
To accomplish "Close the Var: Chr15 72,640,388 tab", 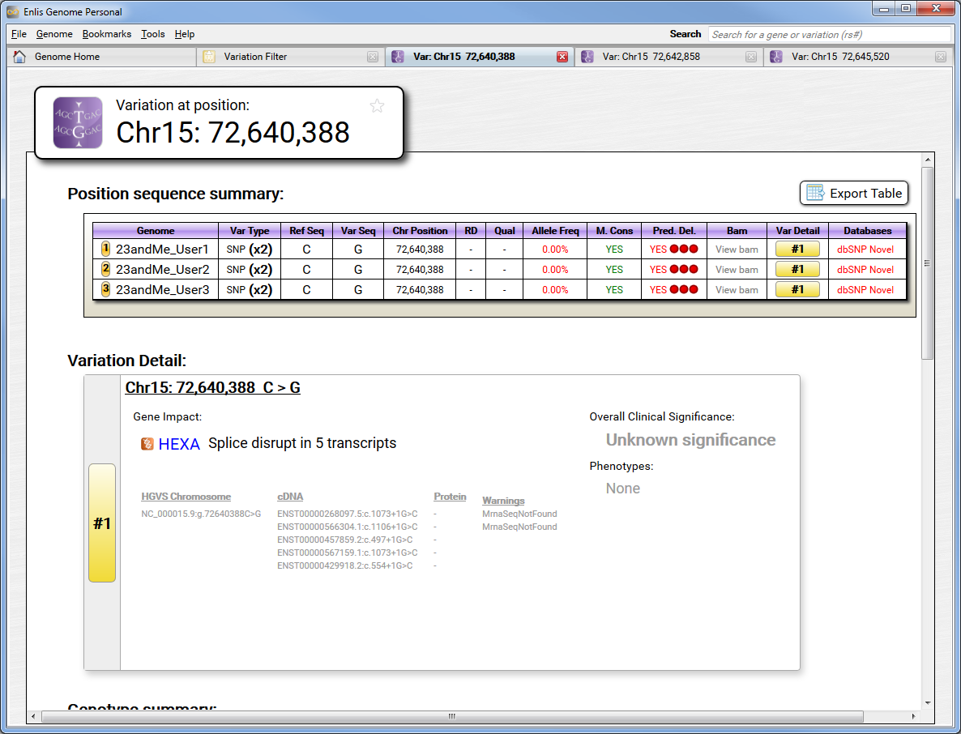I will click(562, 57).
